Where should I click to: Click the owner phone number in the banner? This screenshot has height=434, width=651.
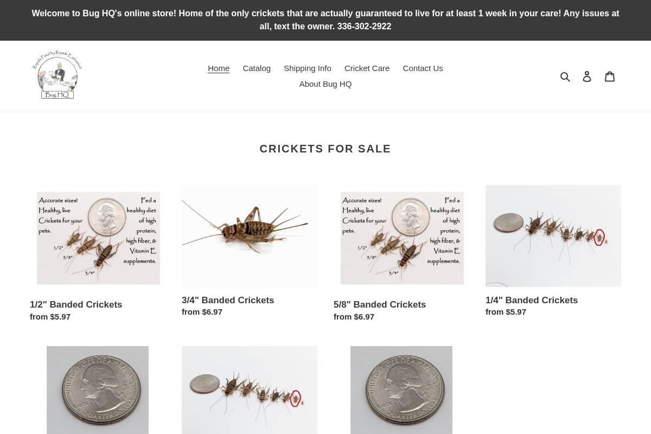tap(364, 26)
